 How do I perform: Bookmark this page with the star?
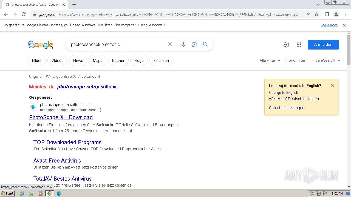[x=316, y=14]
